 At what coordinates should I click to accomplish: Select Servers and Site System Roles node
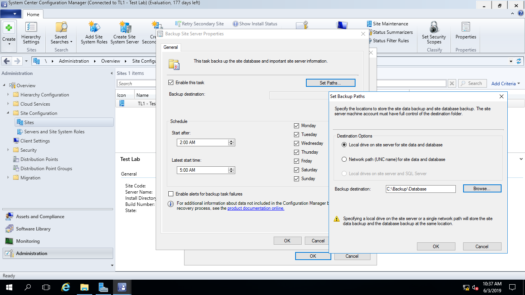54,132
